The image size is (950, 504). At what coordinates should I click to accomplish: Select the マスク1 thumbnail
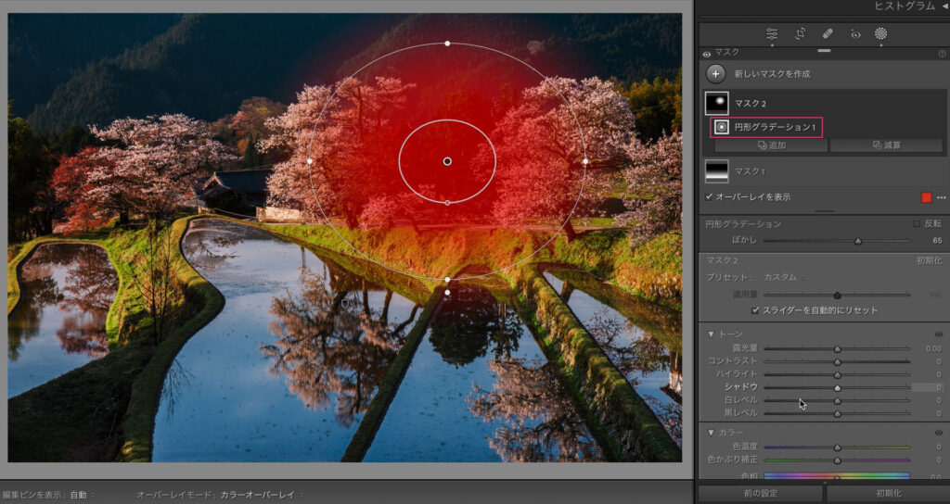pyautogui.click(x=717, y=171)
